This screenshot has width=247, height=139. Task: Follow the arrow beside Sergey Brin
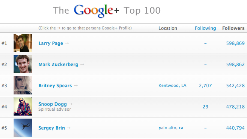69,128
